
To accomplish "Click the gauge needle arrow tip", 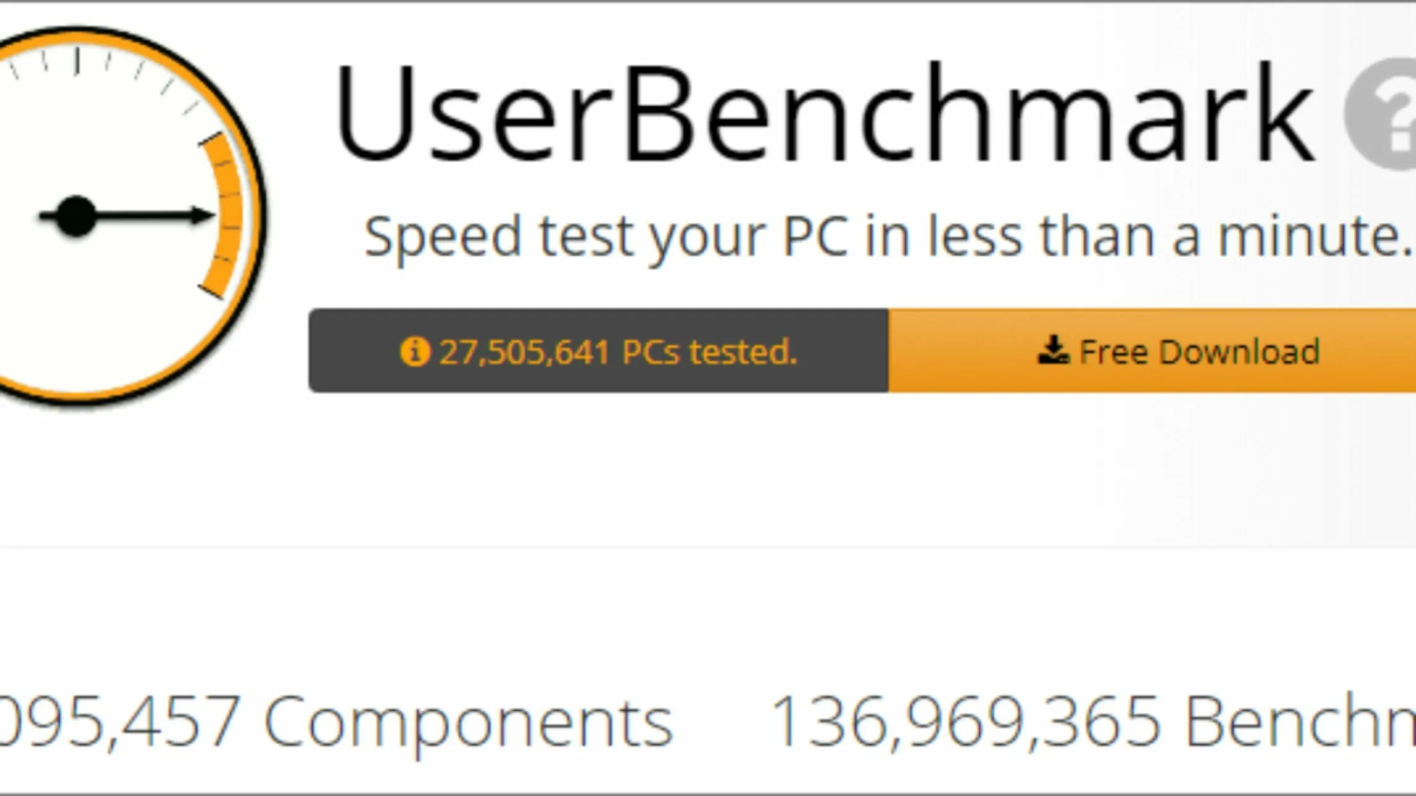I will click(204, 216).
